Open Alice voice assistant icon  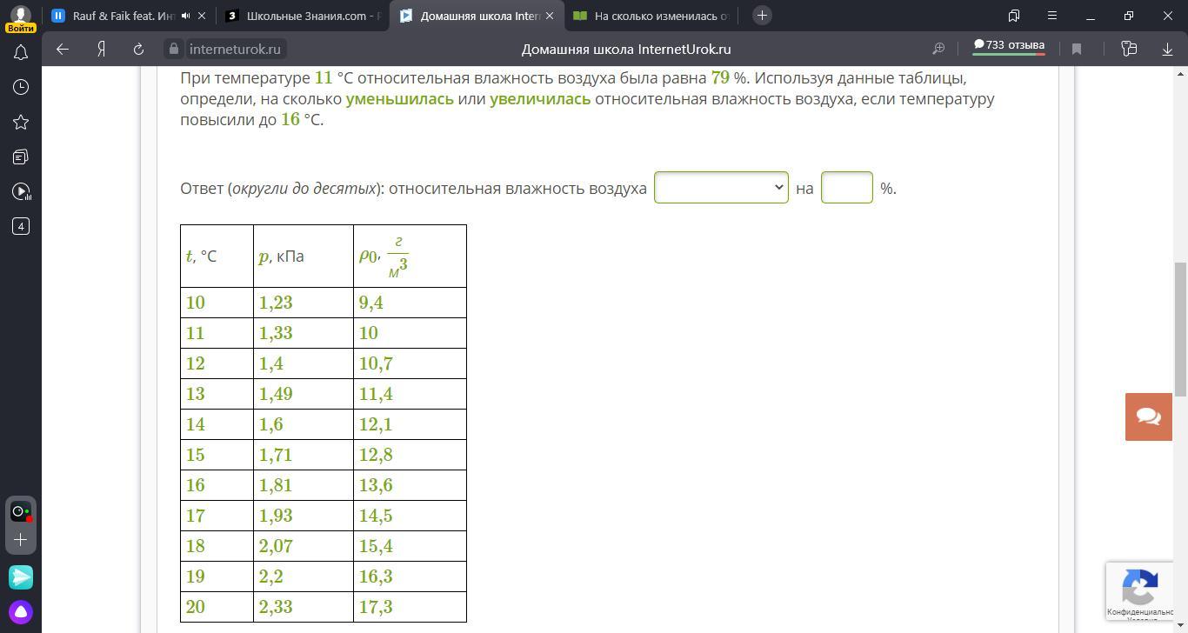click(x=21, y=611)
